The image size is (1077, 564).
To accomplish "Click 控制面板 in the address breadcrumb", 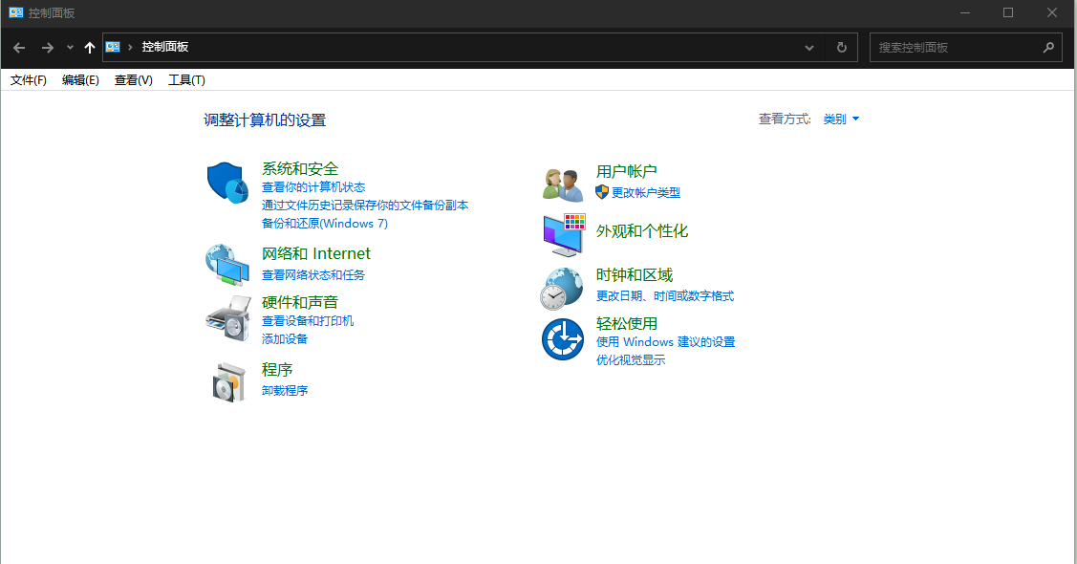I will [x=164, y=47].
